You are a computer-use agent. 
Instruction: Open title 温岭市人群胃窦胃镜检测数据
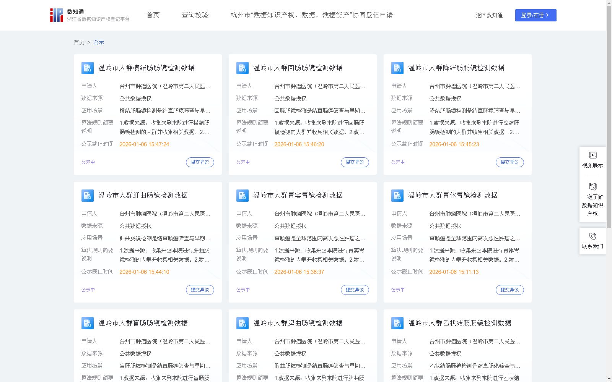298,196
